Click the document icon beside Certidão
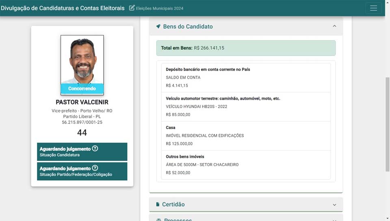 click(x=158, y=204)
